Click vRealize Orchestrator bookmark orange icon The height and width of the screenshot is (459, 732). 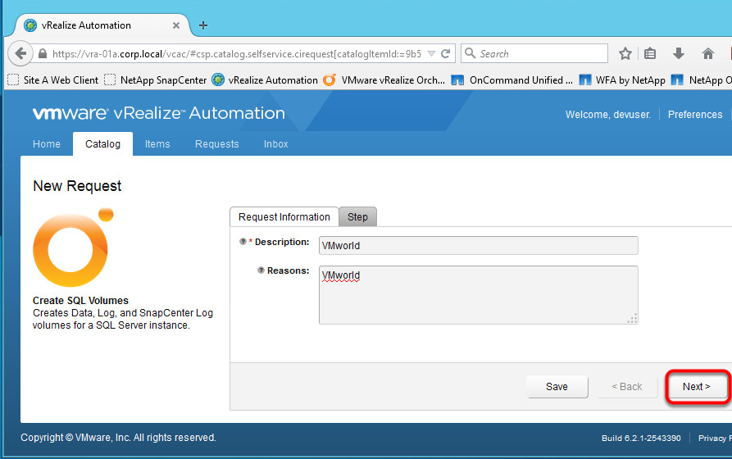click(330, 80)
